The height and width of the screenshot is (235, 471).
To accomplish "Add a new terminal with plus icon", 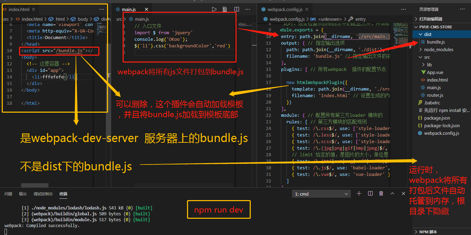I will point(359,194).
